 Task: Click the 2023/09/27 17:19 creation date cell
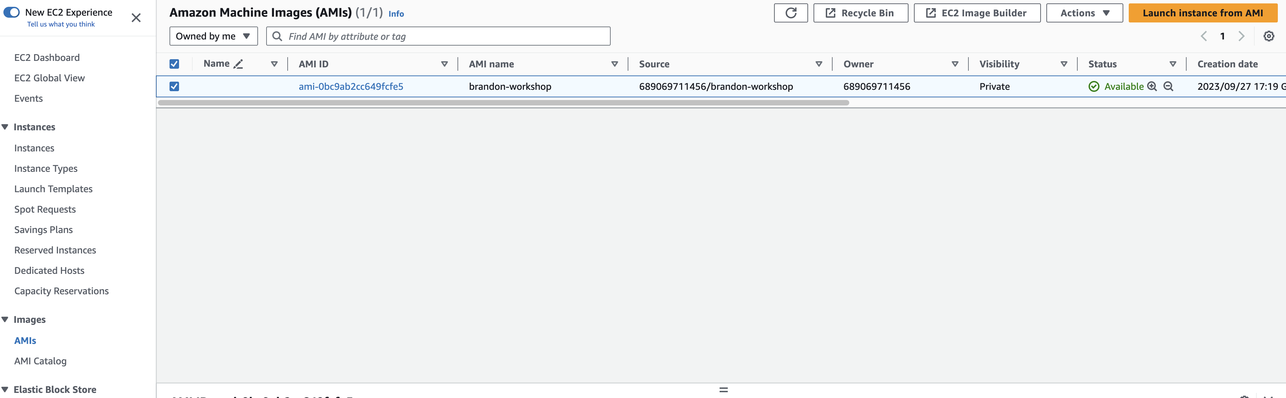point(1241,86)
